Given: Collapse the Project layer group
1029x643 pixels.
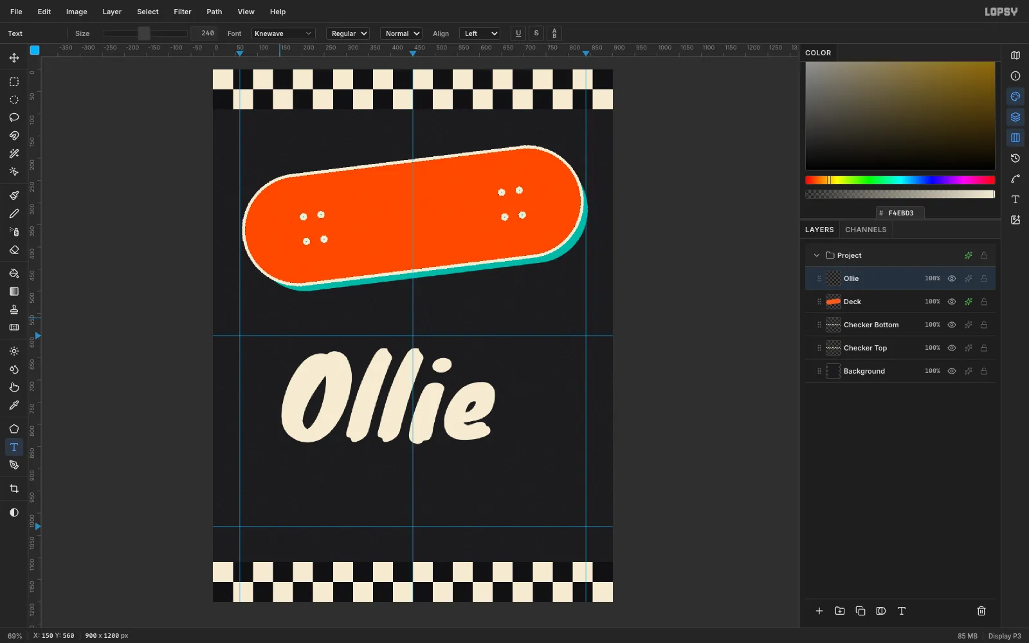Looking at the screenshot, I should click(817, 255).
